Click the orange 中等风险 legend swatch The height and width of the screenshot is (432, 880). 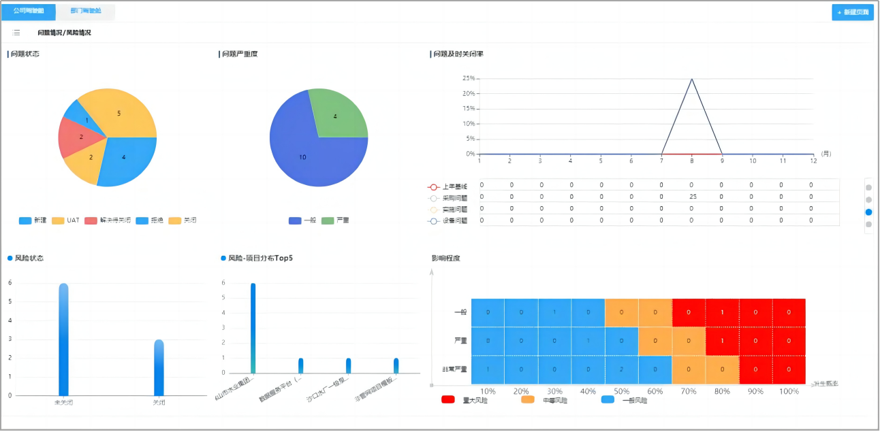tap(528, 400)
